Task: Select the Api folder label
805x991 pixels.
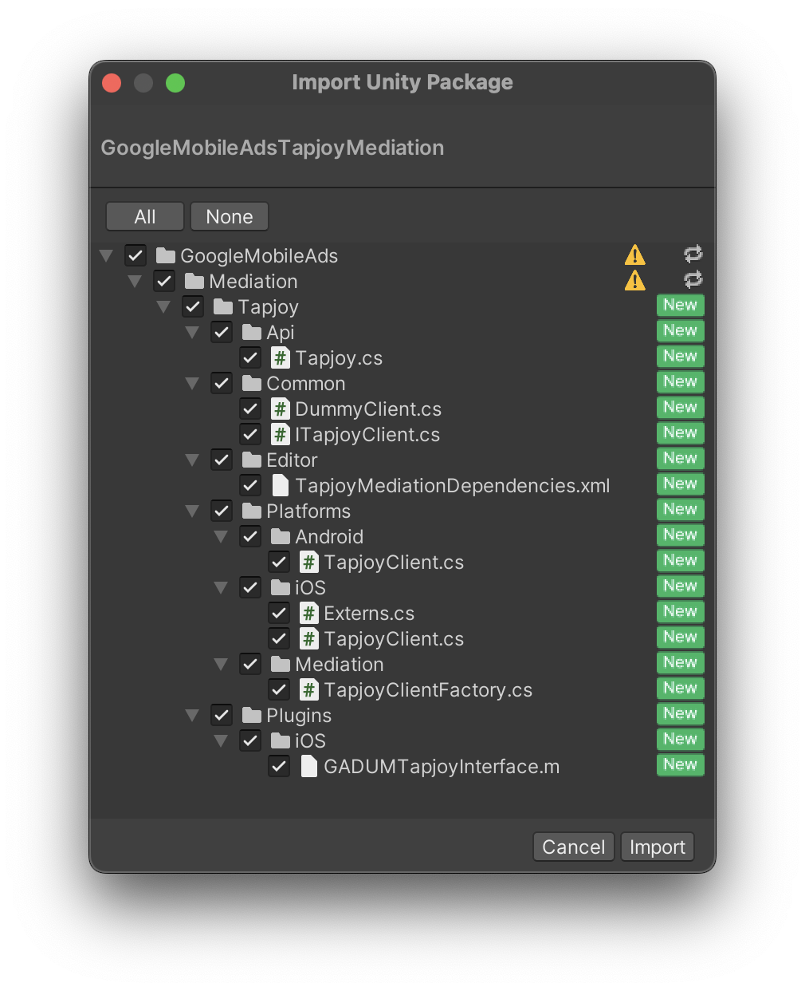Action: (x=280, y=333)
